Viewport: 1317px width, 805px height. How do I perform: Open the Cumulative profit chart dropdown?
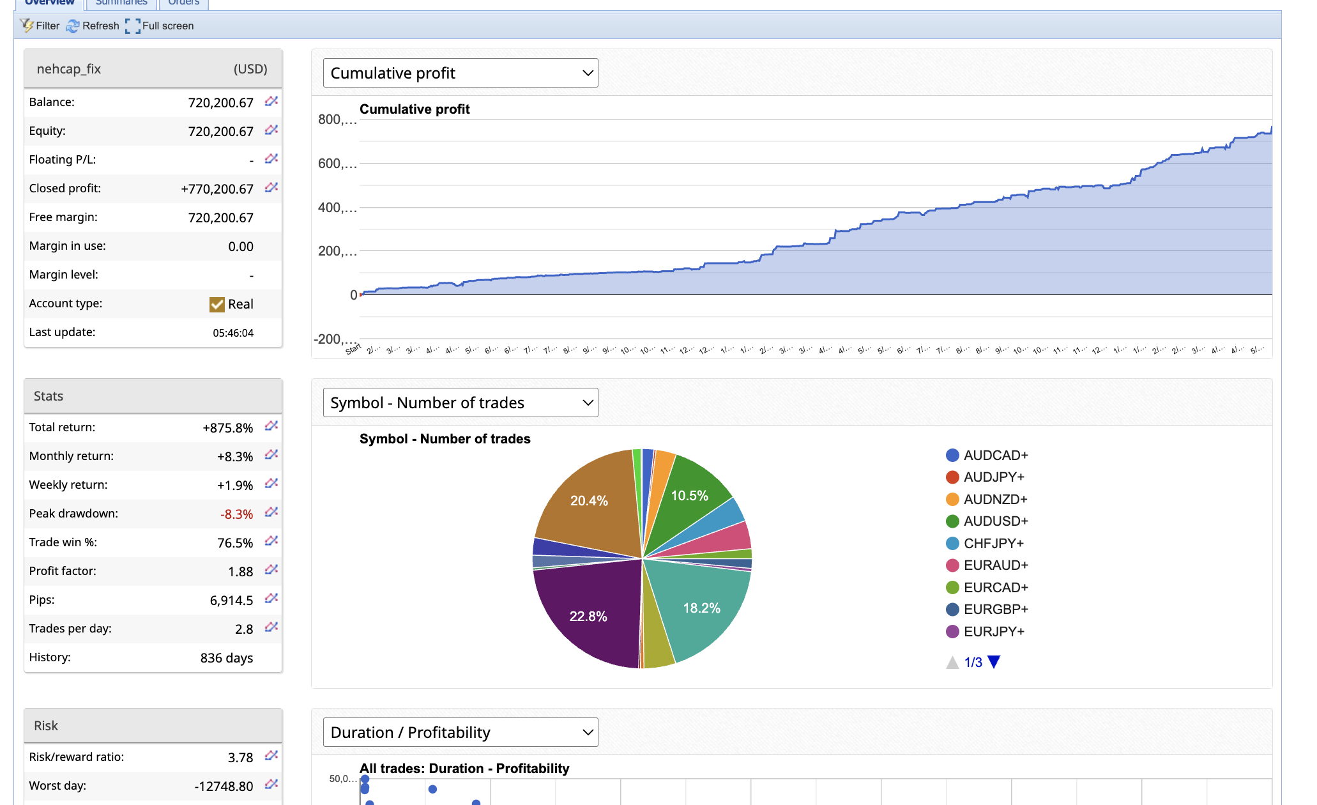461,73
